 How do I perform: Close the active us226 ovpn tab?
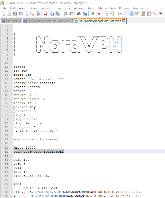click(124, 21)
